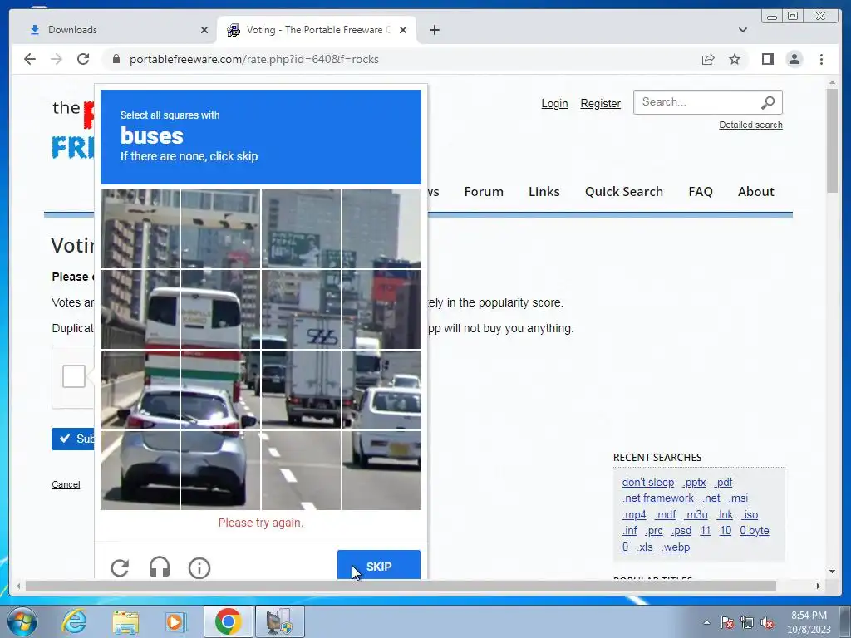Click the Chrome taskbar icon

(x=228, y=621)
